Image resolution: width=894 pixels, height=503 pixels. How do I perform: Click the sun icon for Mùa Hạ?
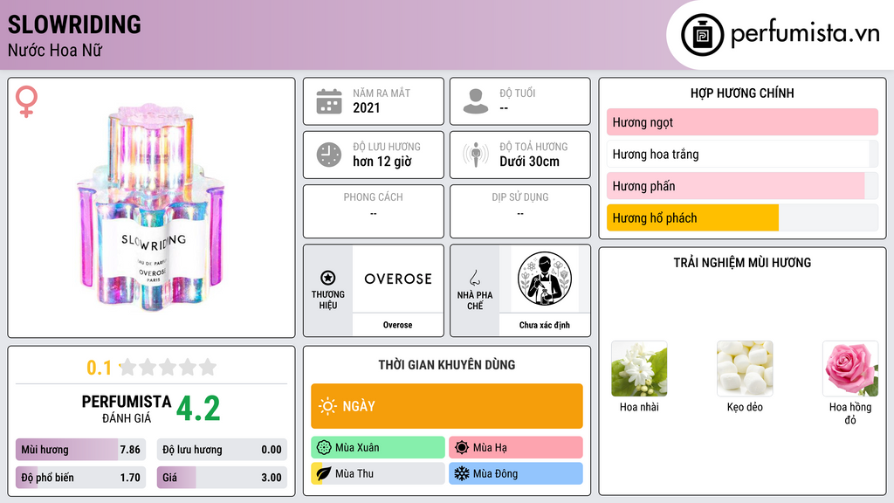tap(462, 448)
